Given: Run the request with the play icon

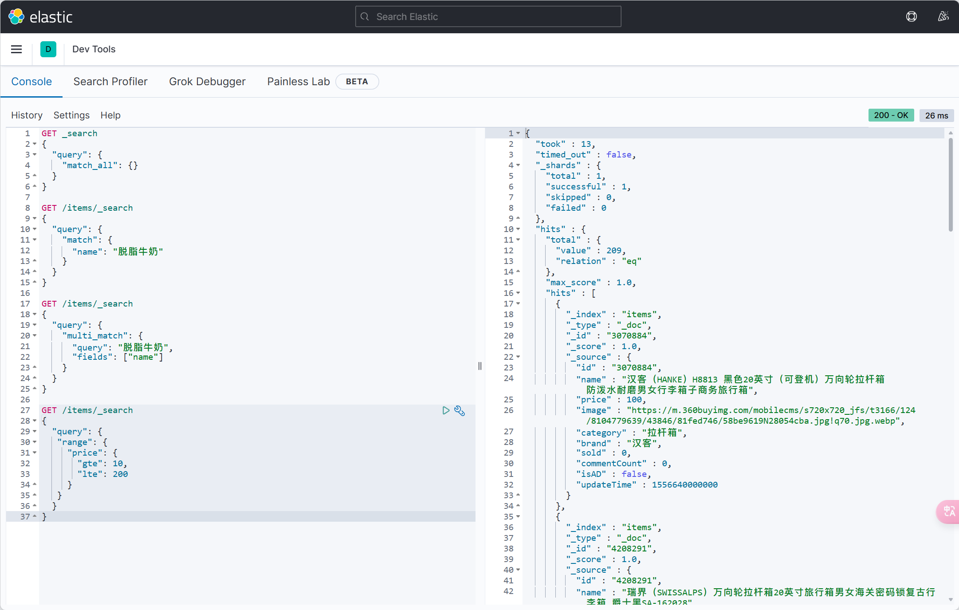Looking at the screenshot, I should point(446,410).
